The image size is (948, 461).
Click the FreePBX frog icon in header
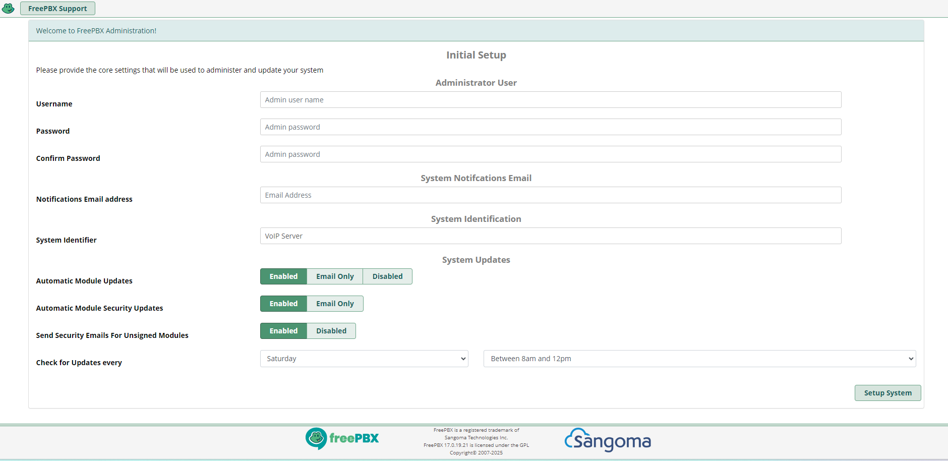click(x=8, y=9)
